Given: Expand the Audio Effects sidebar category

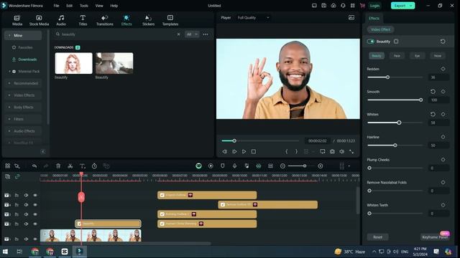Looking at the screenshot, I should tap(9, 131).
